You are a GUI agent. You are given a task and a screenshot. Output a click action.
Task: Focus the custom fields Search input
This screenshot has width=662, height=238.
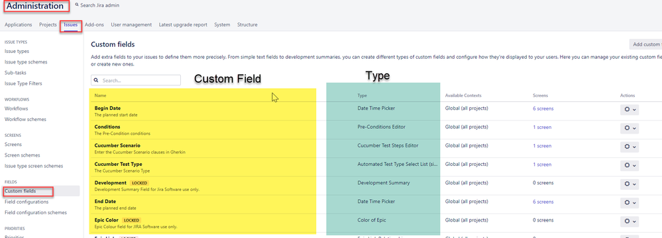tap(136, 80)
